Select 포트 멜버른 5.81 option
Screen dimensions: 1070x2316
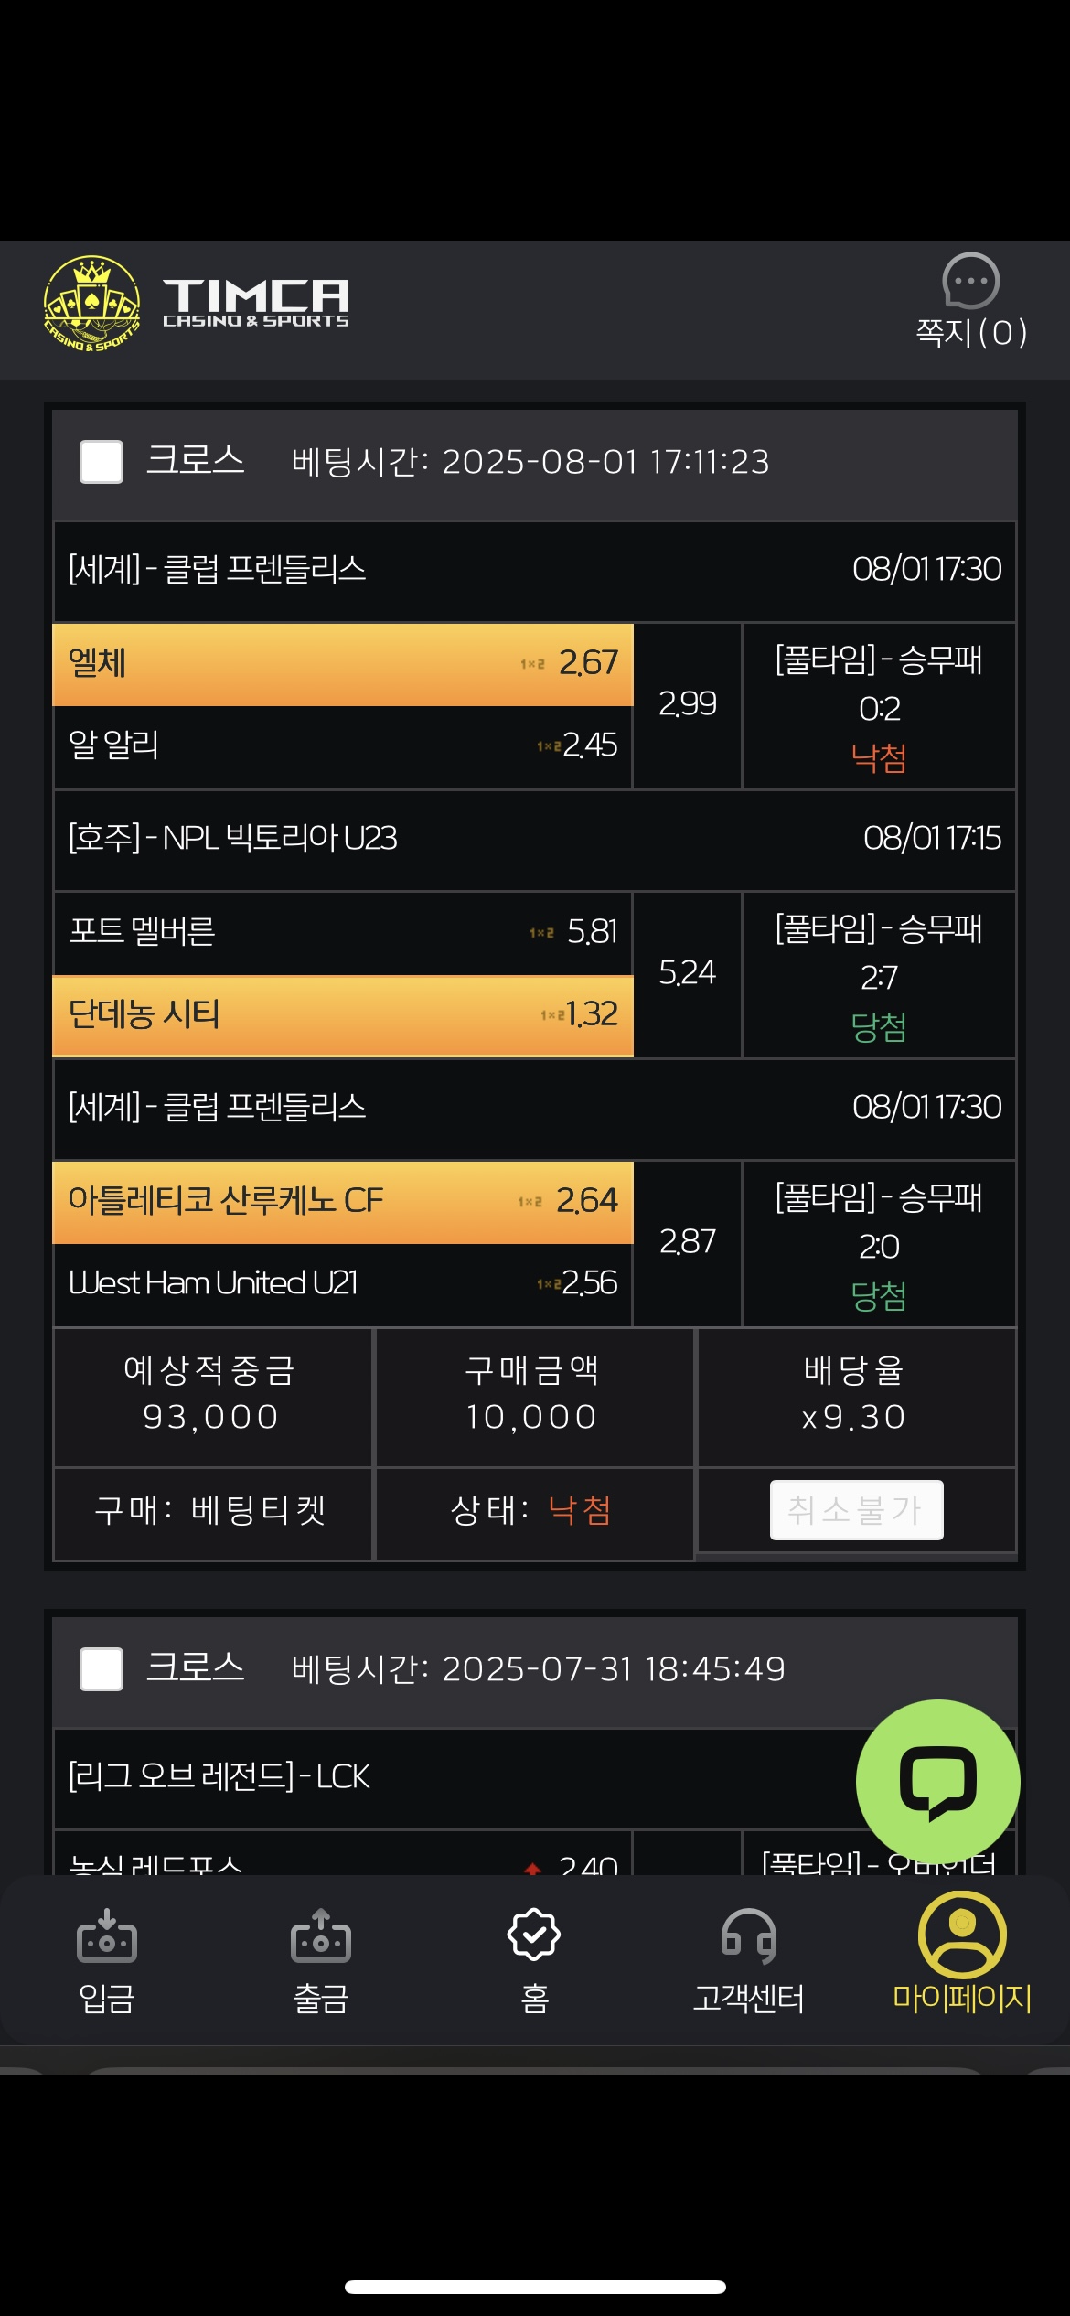point(343,933)
